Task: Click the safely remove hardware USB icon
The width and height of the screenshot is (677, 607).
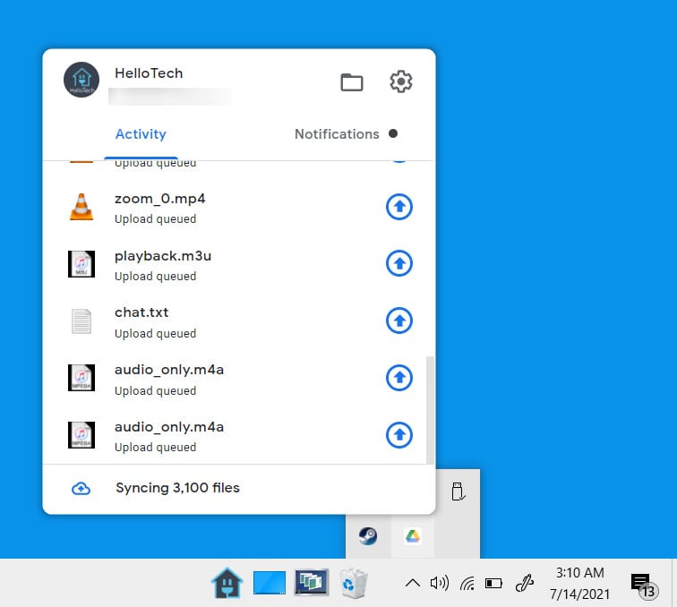Action: pos(458,492)
